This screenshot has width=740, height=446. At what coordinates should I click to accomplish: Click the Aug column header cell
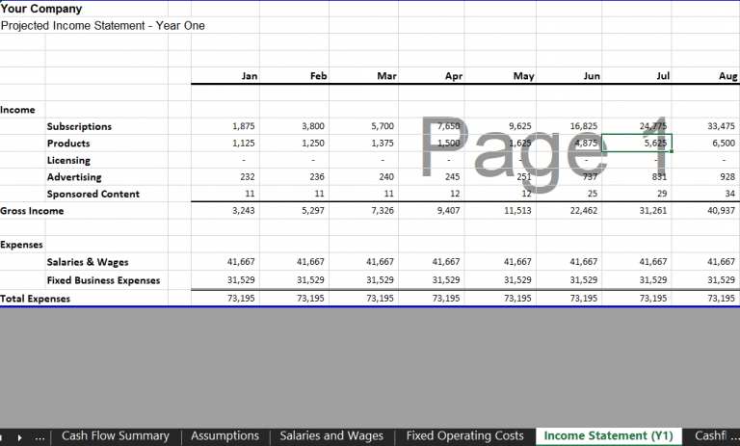[728, 76]
